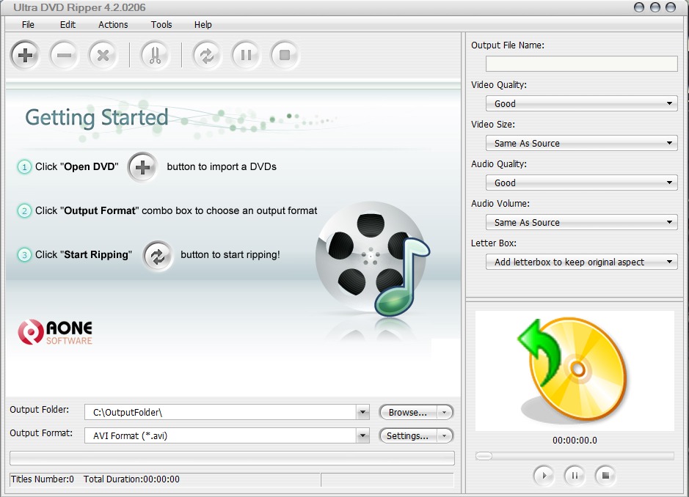Close the Ultra DVD Ripper window

tap(671, 7)
